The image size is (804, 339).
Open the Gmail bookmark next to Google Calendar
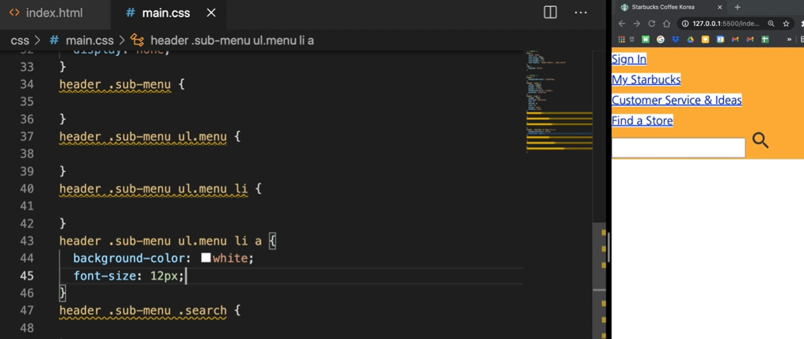tap(735, 39)
